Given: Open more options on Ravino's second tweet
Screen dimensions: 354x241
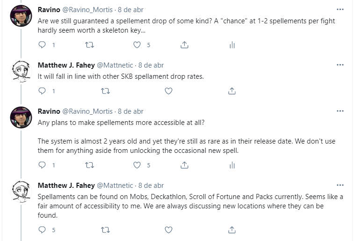Looking at the screenshot, I should point(340,111).
